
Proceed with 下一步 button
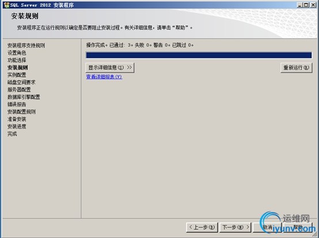pyautogui.click(x=236, y=227)
